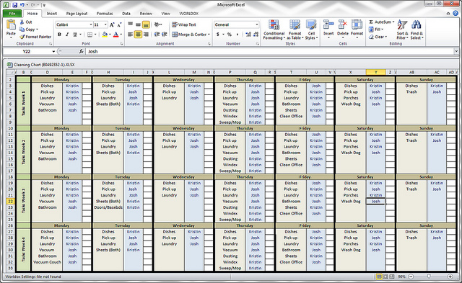Viewport: 462px width, 283px height.
Task: Click the Save icon in Quick Access
Action: 14,5
